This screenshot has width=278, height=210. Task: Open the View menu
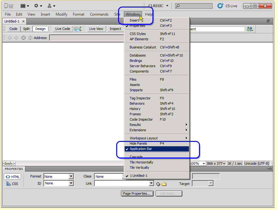[x=31, y=14]
